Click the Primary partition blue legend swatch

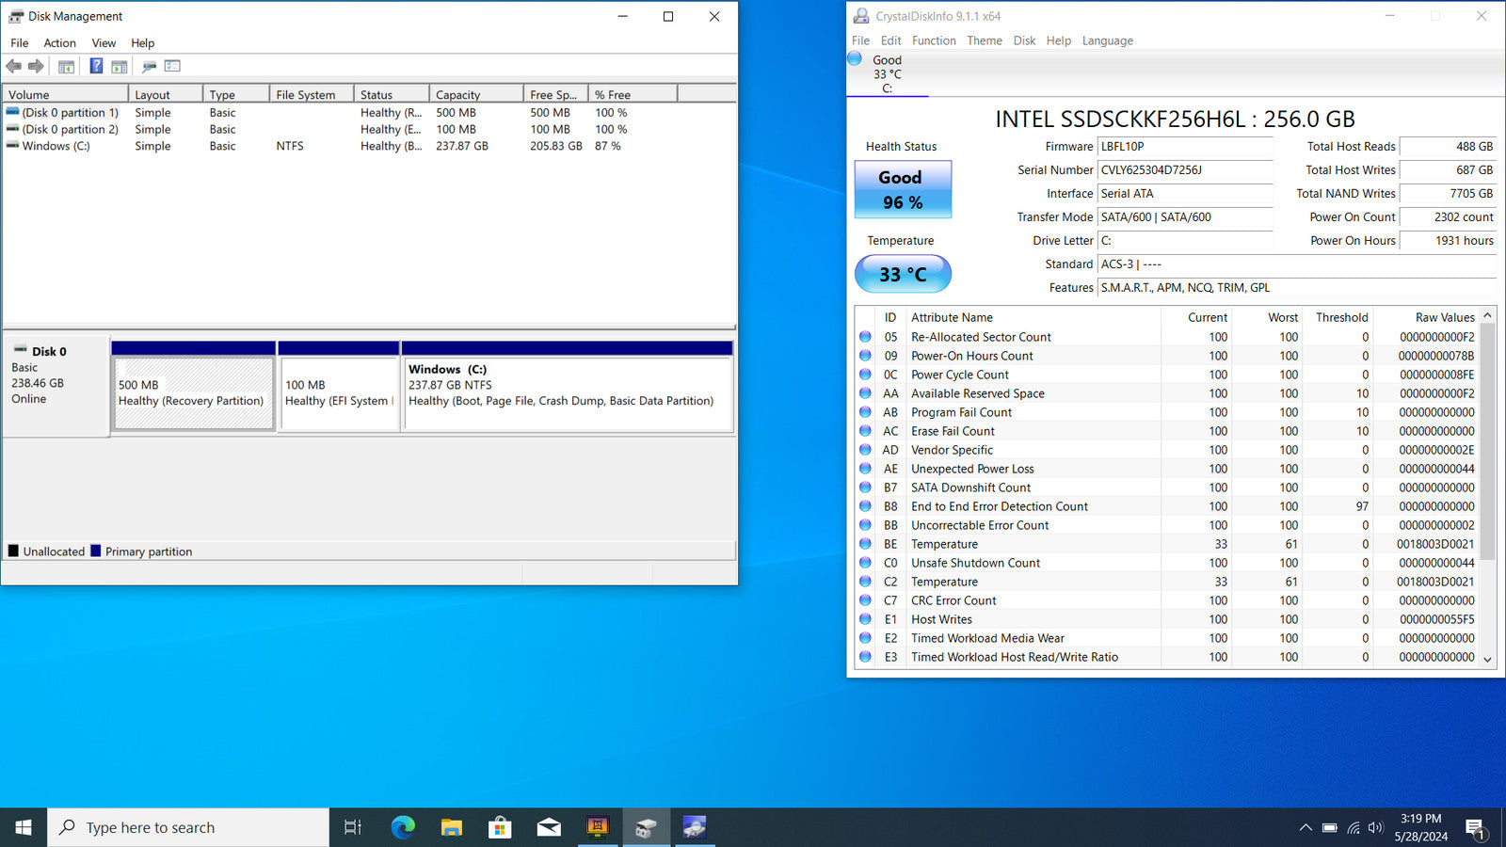point(96,551)
